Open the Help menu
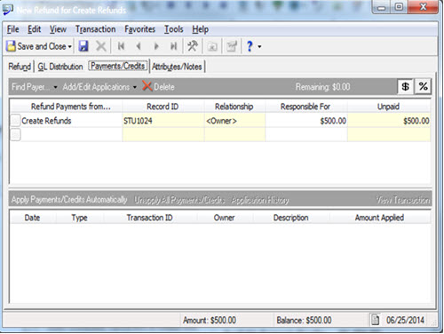This screenshot has height=334, width=444. click(x=201, y=29)
